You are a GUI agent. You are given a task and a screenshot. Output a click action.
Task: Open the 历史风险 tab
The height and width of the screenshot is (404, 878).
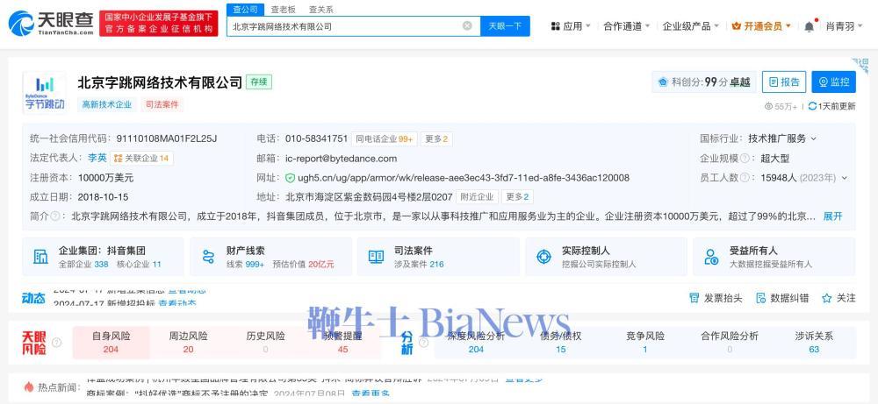click(x=265, y=343)
